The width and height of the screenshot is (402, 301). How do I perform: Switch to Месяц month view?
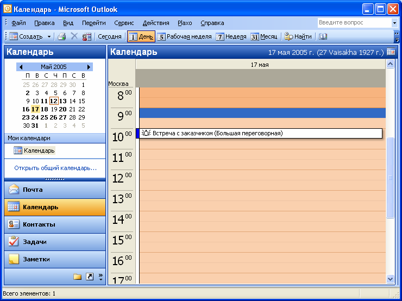coord(264,36)
